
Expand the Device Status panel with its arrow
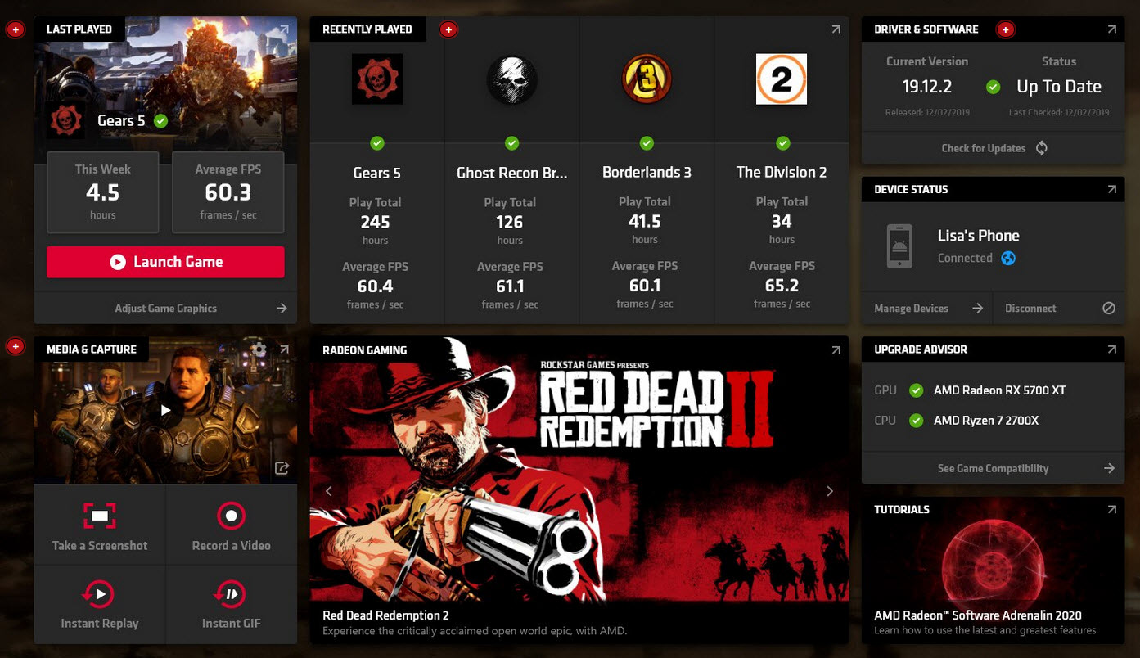[1111, 189]
